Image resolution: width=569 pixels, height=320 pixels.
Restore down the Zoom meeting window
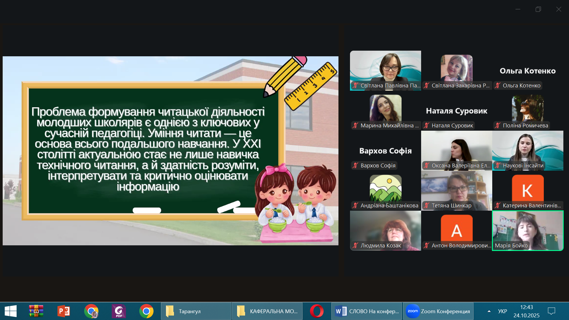[538, 9]
